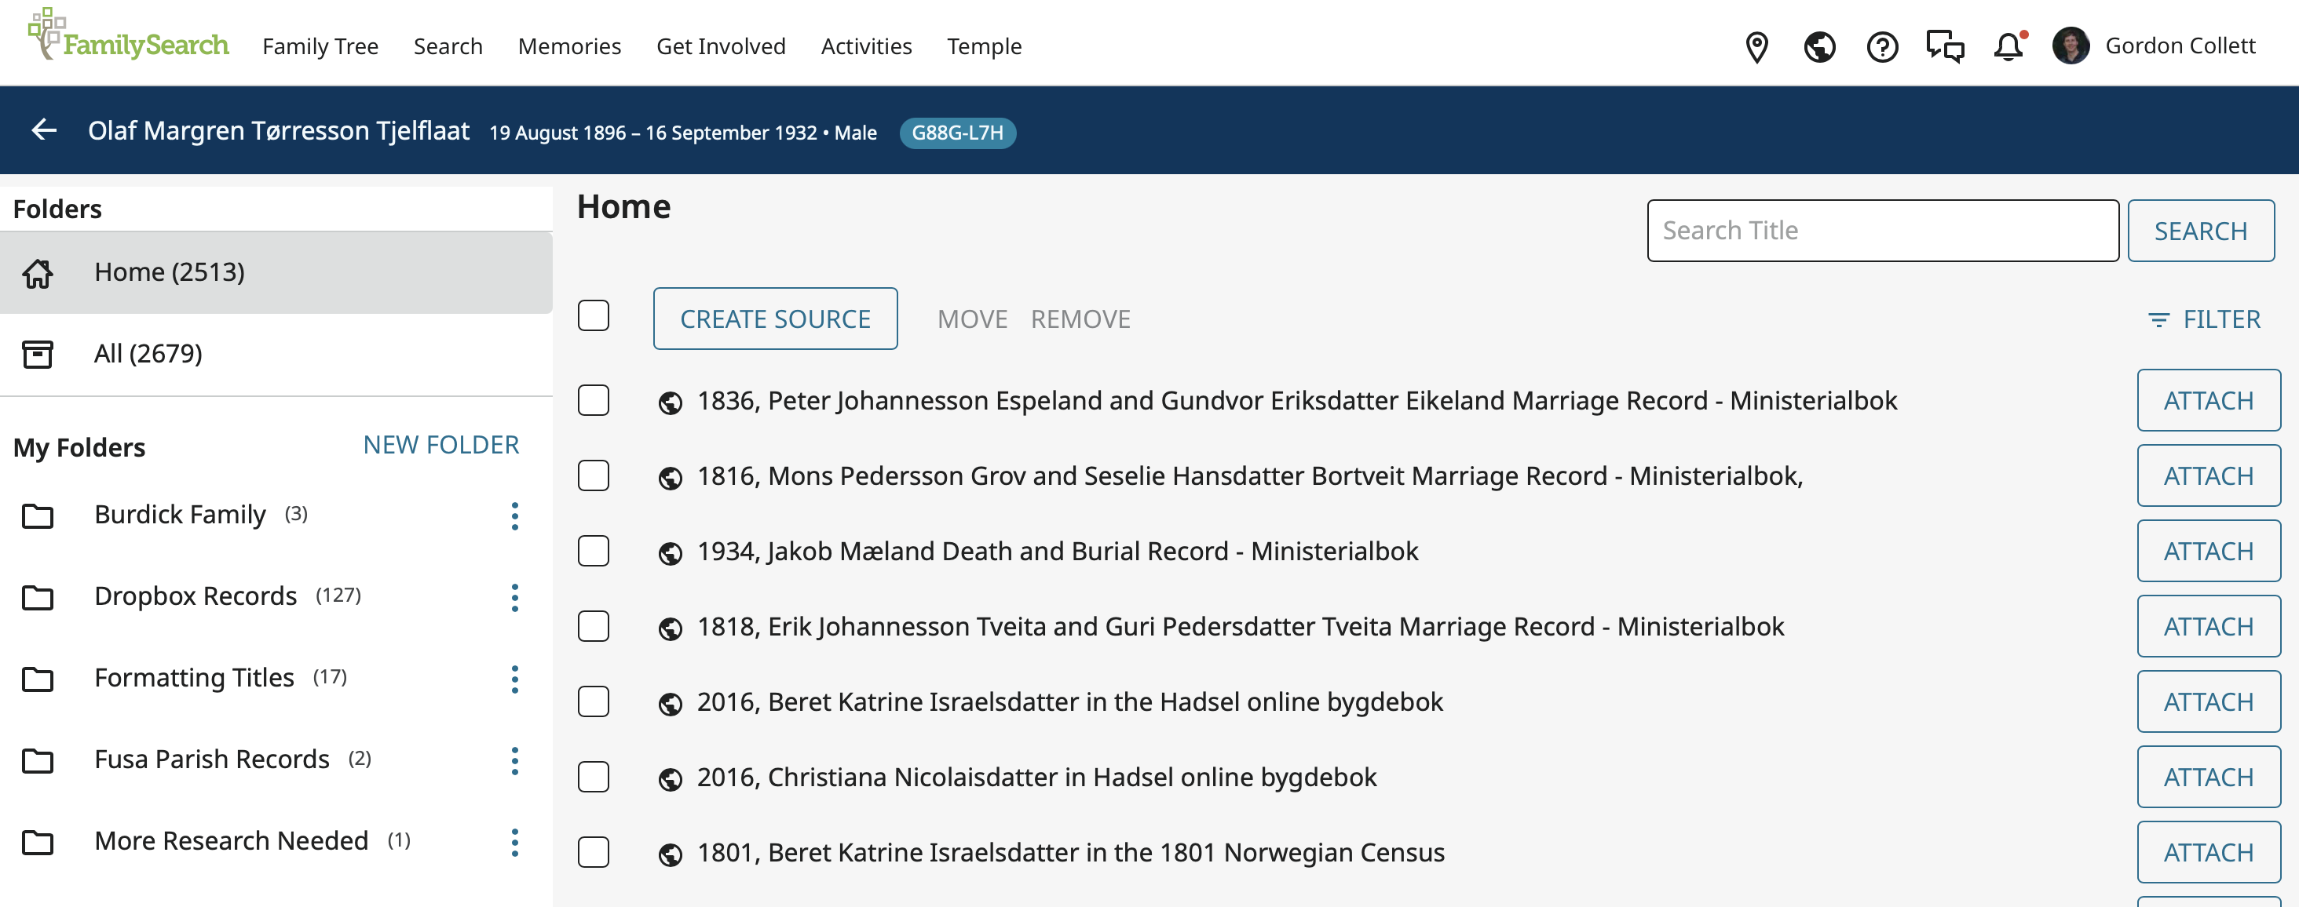Screen dimensions: 2299x907
Task: Open More Research Needed options menu
Action: (515, 842)
